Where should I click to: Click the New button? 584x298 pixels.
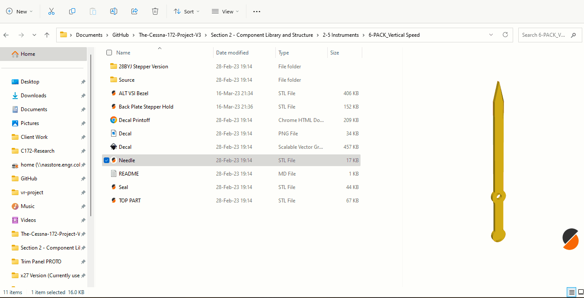click(19, 12)
